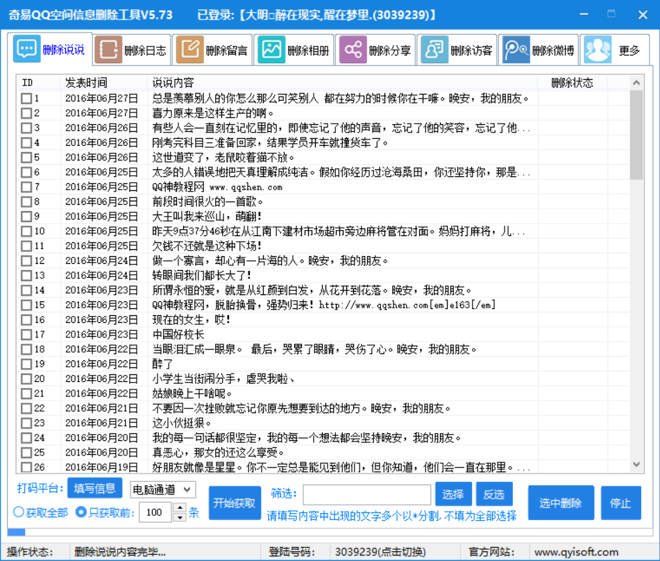This screenshot has width=660, height=561.
Task: Click the 填写信息 button
Action: (x=94, y=488)
